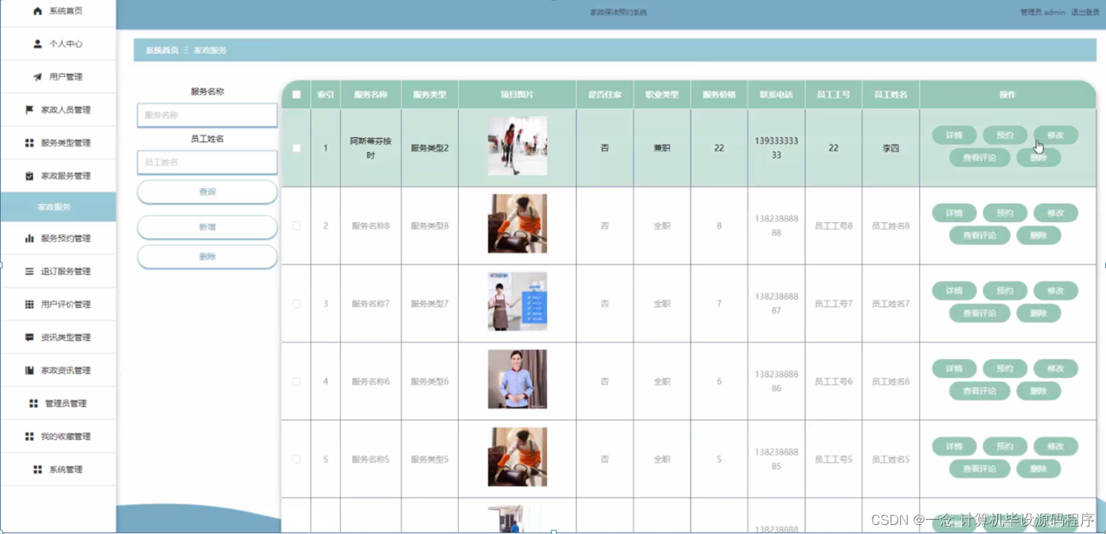Open 服务预约管理 menu label

(x=66, y=238)
